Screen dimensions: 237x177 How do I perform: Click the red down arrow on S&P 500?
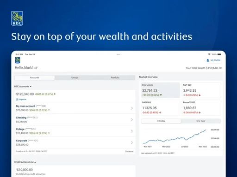pyautogui.click(x=200, y=95)
